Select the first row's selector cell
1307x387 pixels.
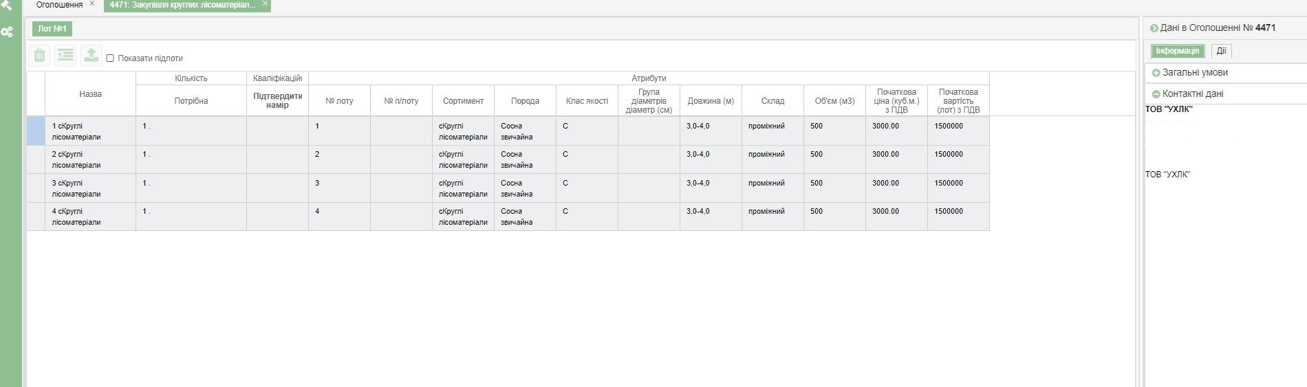36,131
